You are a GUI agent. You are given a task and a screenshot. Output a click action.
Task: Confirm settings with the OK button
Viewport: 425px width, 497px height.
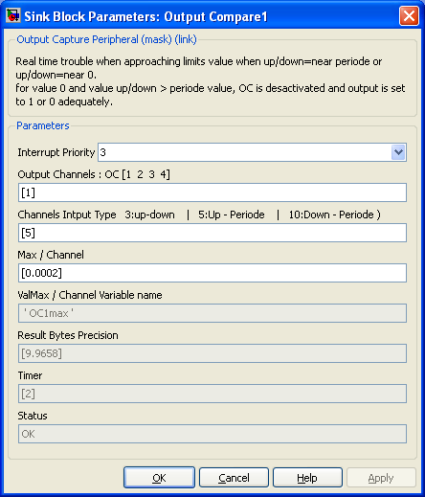(x=159, y=478)
